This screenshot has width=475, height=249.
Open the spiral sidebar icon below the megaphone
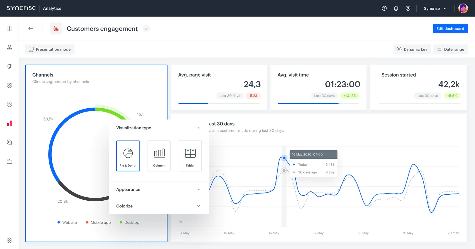(x=9, y=85)
